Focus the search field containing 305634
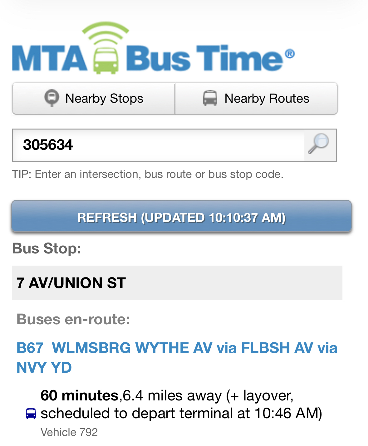Viewport: 368px width, 446px height. pyautogui.click(x=158, y=145)
